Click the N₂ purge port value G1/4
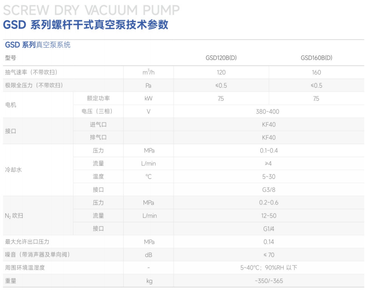Image resolution: width=368 pixels, height=297 pixels. tap(269, 229)
